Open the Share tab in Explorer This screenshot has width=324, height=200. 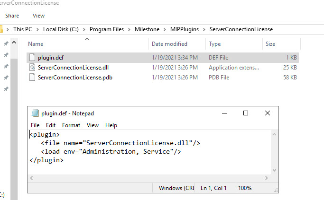[12, 16]
